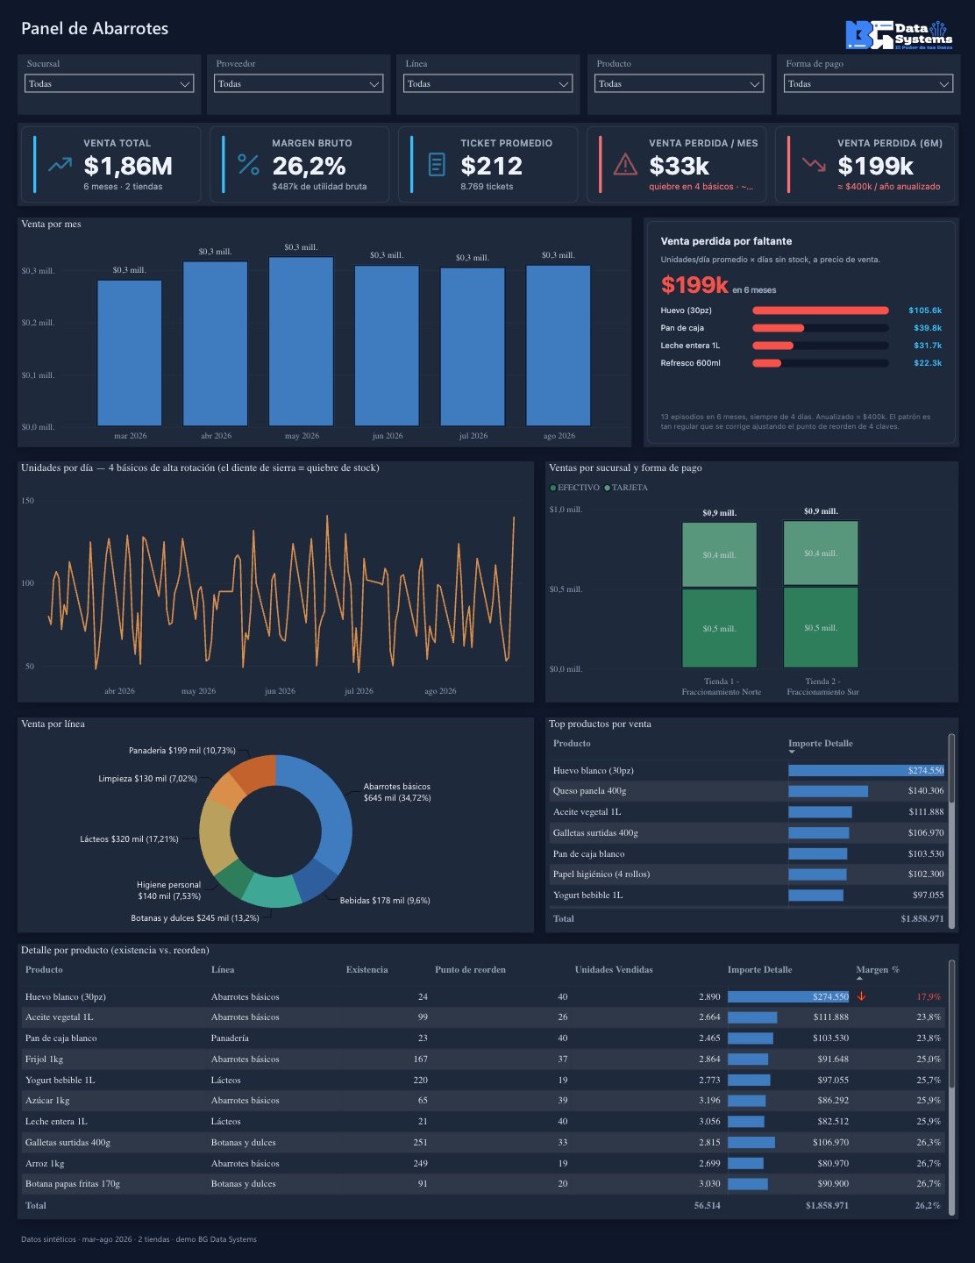
Task: Select Tienda 1 efectivo stacked bar segment
Action: click(x=719, y=628)
